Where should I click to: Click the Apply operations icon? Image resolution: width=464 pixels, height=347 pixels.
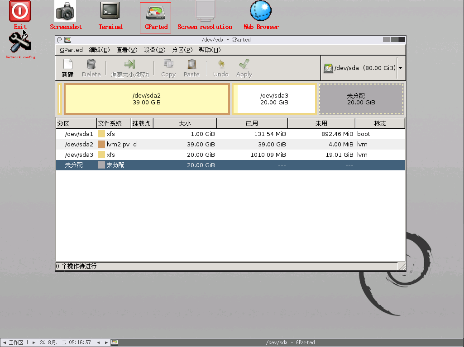[x=244, y=68]
